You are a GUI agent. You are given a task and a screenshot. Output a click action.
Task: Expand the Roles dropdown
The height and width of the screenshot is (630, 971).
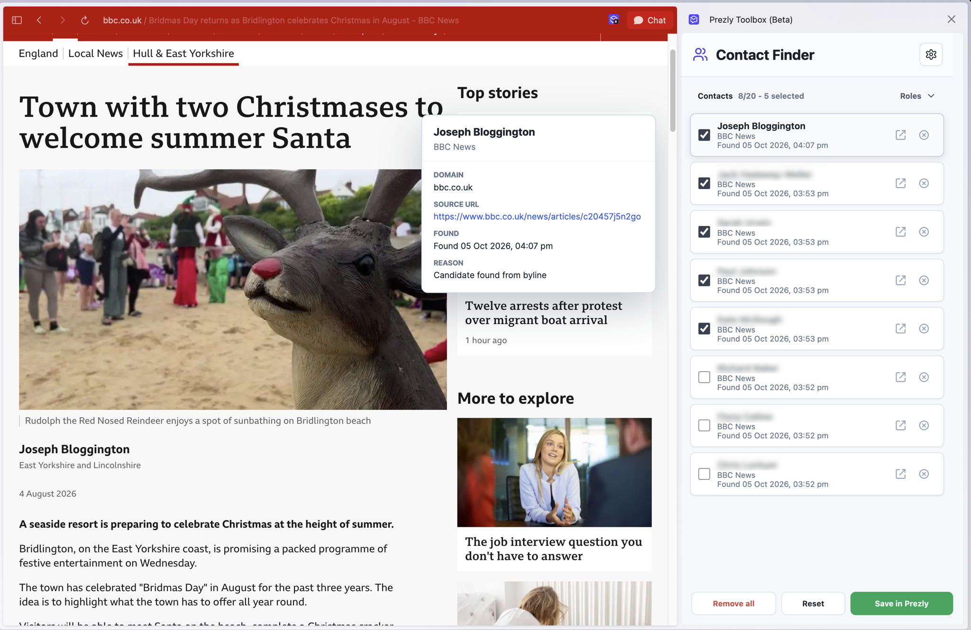point(917,96)
